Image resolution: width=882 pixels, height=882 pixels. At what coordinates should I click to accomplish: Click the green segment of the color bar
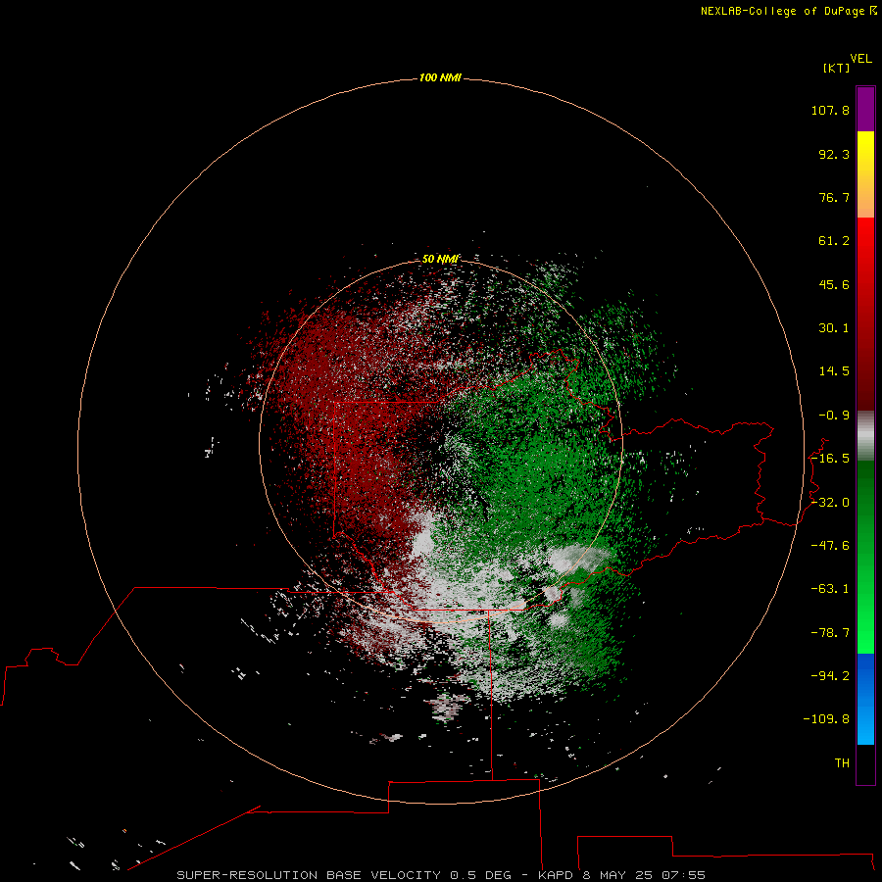(x=865, y=557)
